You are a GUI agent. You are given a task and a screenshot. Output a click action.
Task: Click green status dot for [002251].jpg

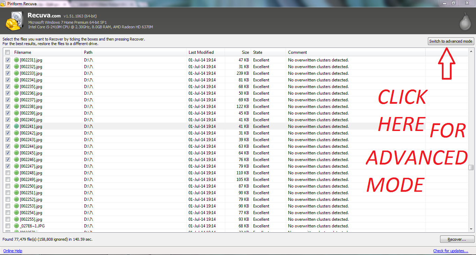pyautogui.click(x=16, y=193)
